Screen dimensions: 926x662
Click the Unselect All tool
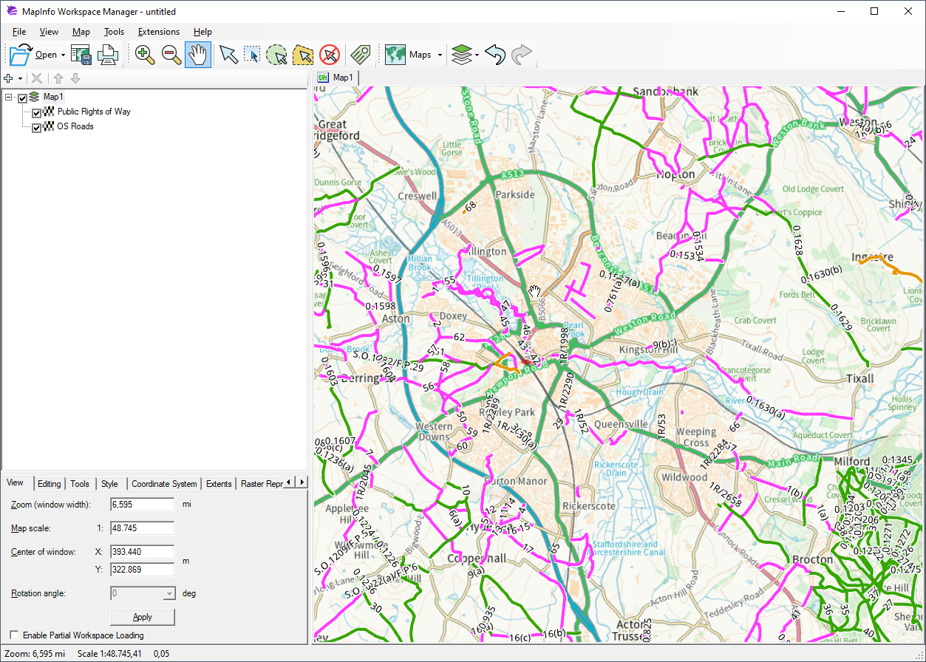[330, 54]
